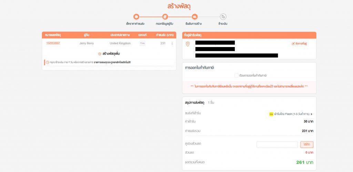This screenshot has width=353, height=172.
Task: Click the yellow Flash courier logo
Action: click(x=271, y=114)
